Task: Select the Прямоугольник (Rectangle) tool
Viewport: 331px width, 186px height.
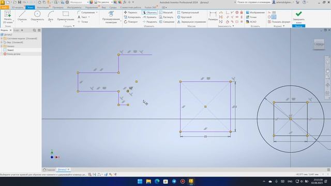Action: (66, 16)
